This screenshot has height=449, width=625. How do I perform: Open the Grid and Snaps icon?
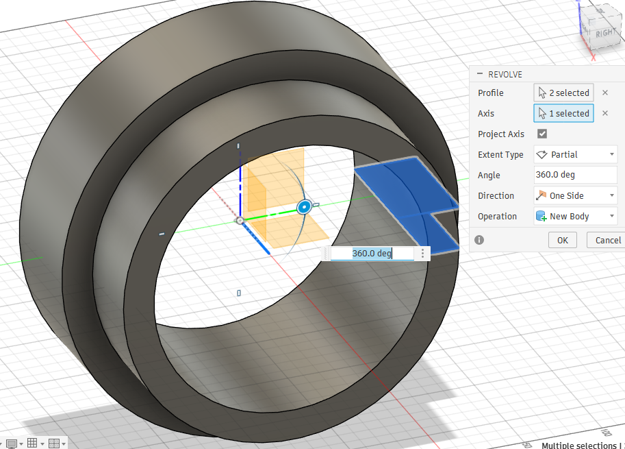[x=32, y=443]
